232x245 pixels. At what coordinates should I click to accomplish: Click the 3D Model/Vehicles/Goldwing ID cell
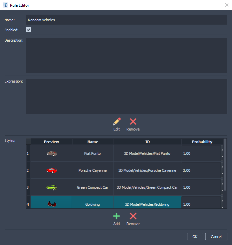point(147,202)
